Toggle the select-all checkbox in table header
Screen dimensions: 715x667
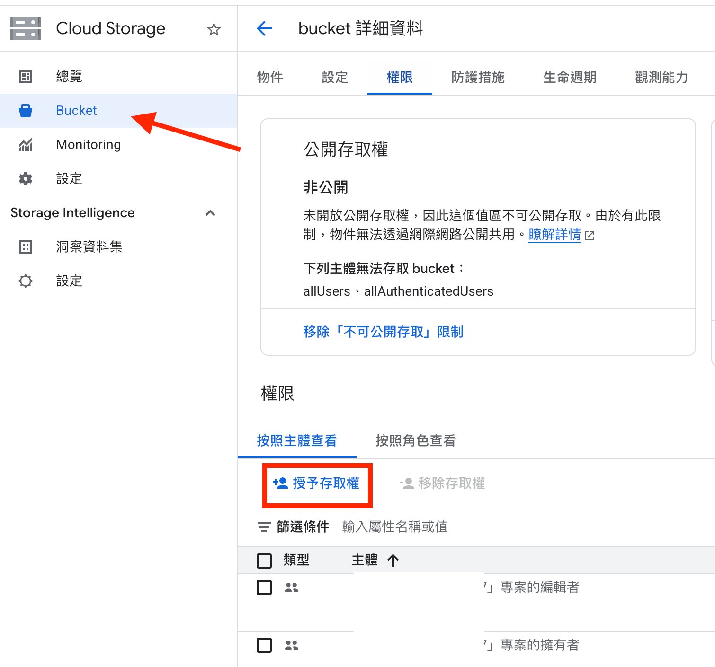264,561
